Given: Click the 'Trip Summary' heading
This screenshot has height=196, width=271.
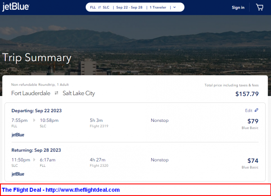Looking at the screenshot, I should pos(37,58).
